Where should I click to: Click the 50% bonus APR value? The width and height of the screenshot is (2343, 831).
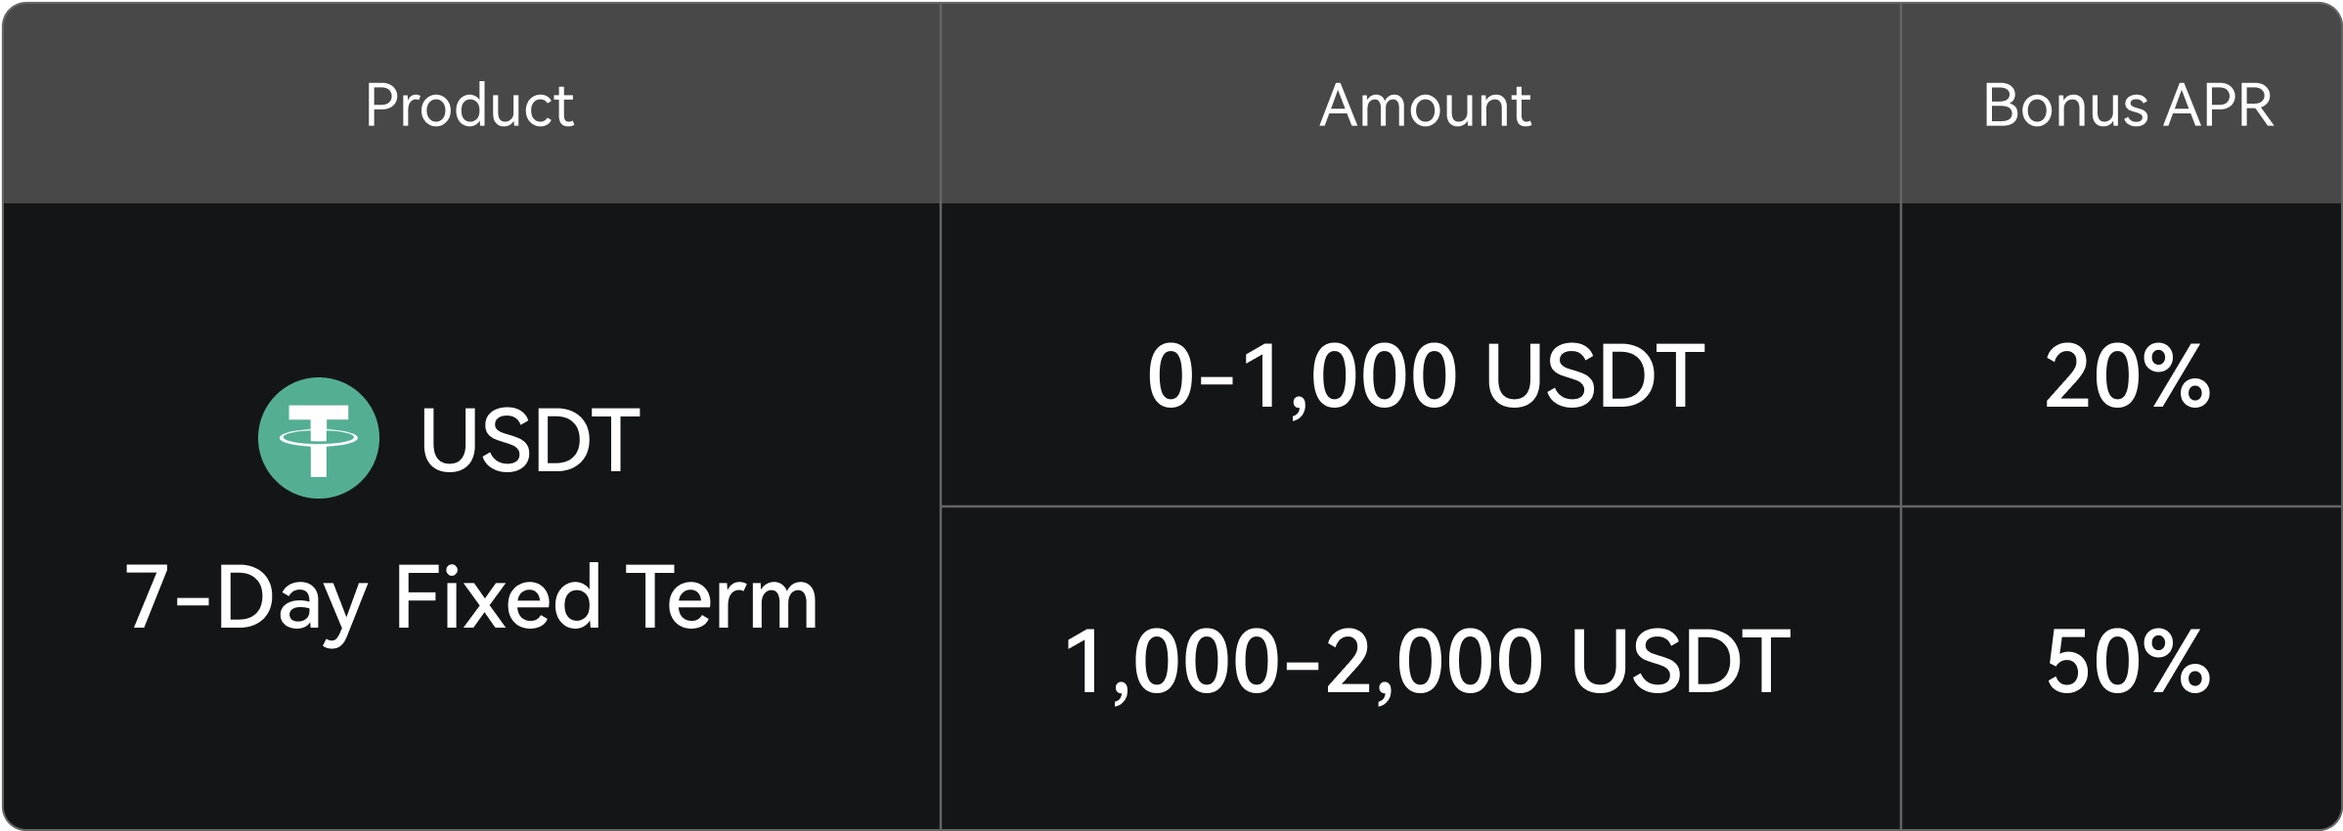[x=2127, y=663]
